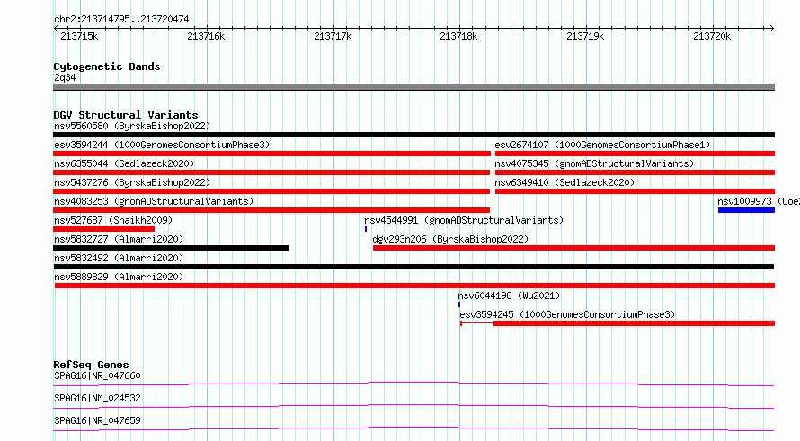The image size is (800, 441).
Task: Click the ruler's left arrow end
Action: pyautogui.click(x=56, y=28)
